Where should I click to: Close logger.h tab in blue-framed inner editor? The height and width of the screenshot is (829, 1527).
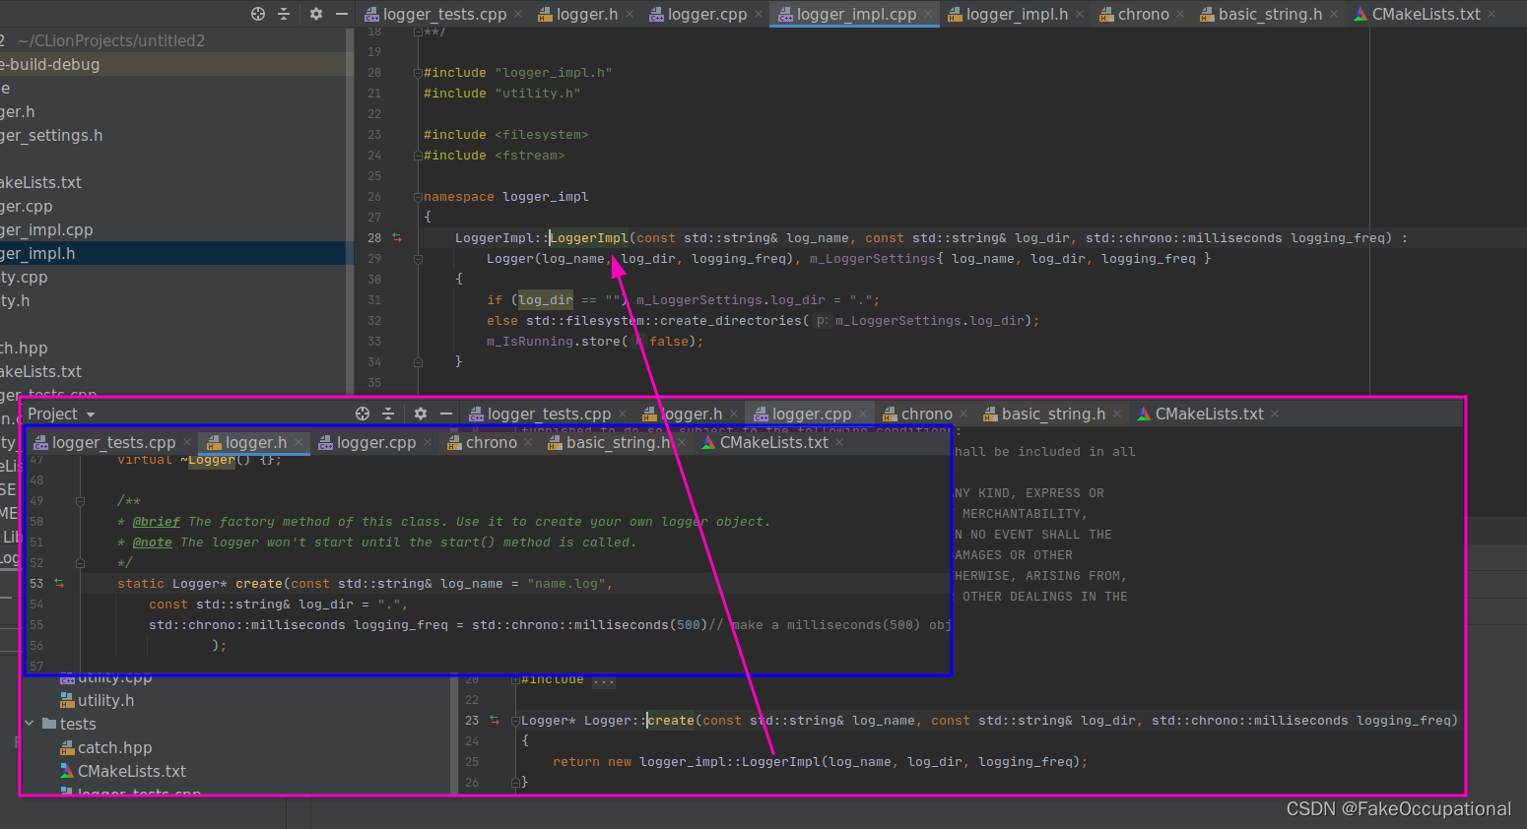(299, 442)
